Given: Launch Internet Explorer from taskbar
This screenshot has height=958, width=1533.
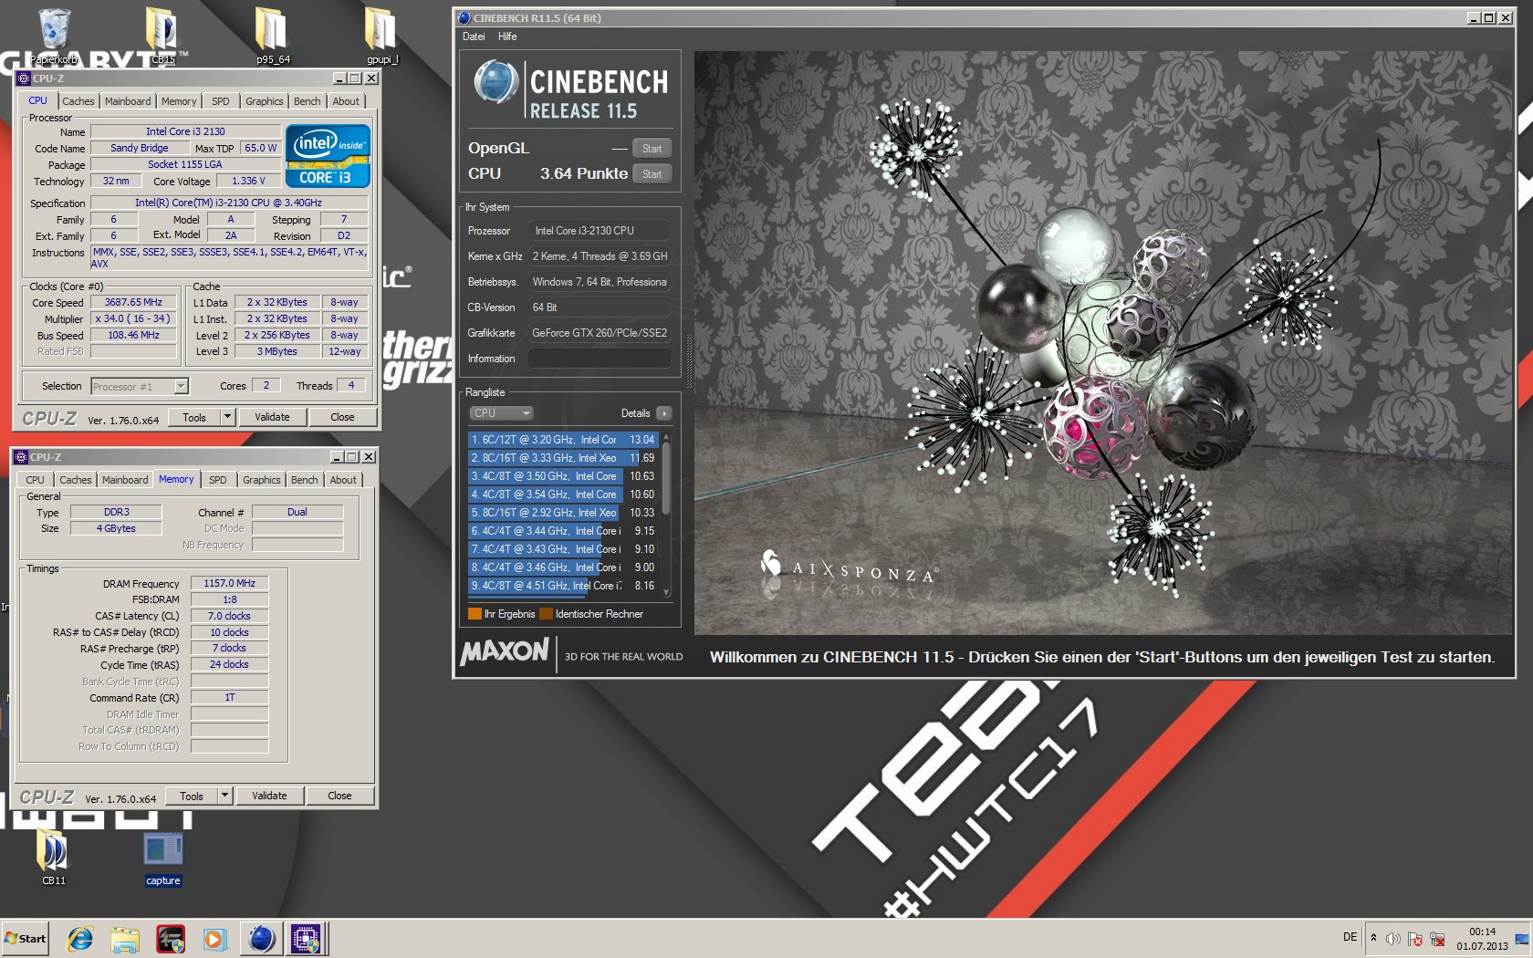Looking at the screenshot, I should (80, 939).
